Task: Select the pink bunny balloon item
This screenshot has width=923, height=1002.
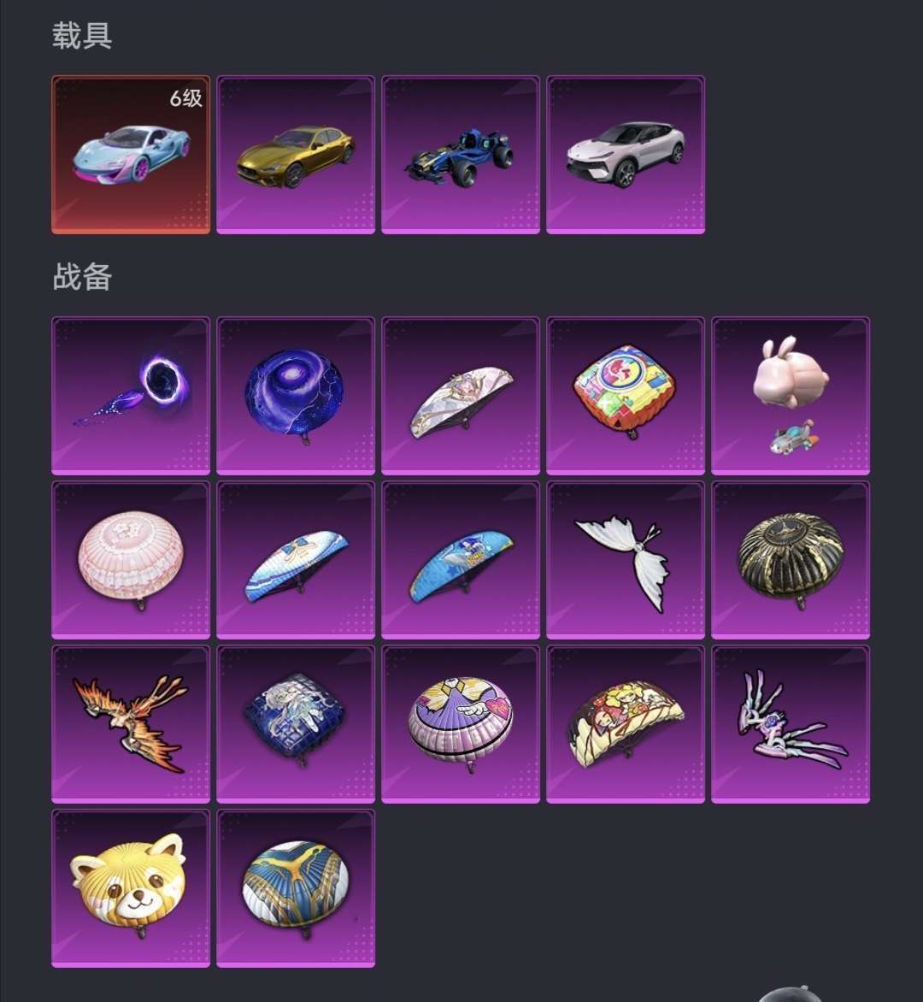Action: point(791,396)
